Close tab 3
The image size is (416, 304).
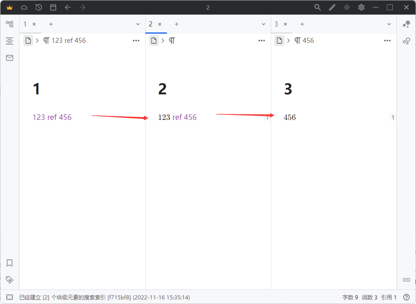tap(285, 24)
